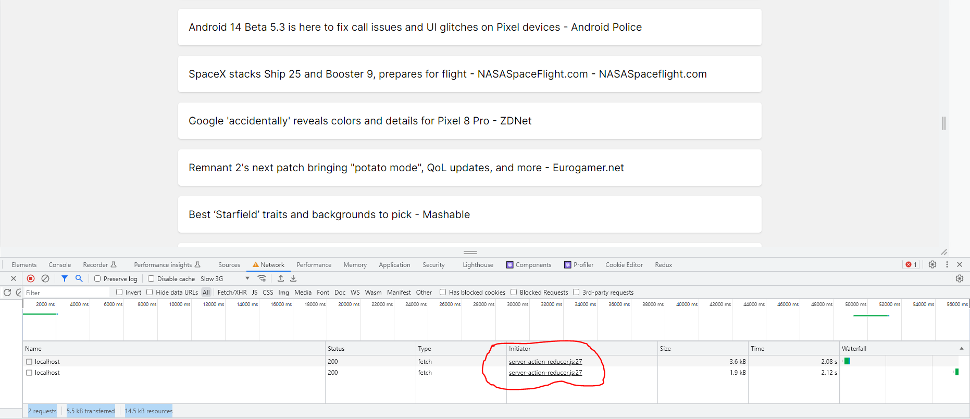Open the Memory tab
The image size is (970, 419).
pos(355,265)
